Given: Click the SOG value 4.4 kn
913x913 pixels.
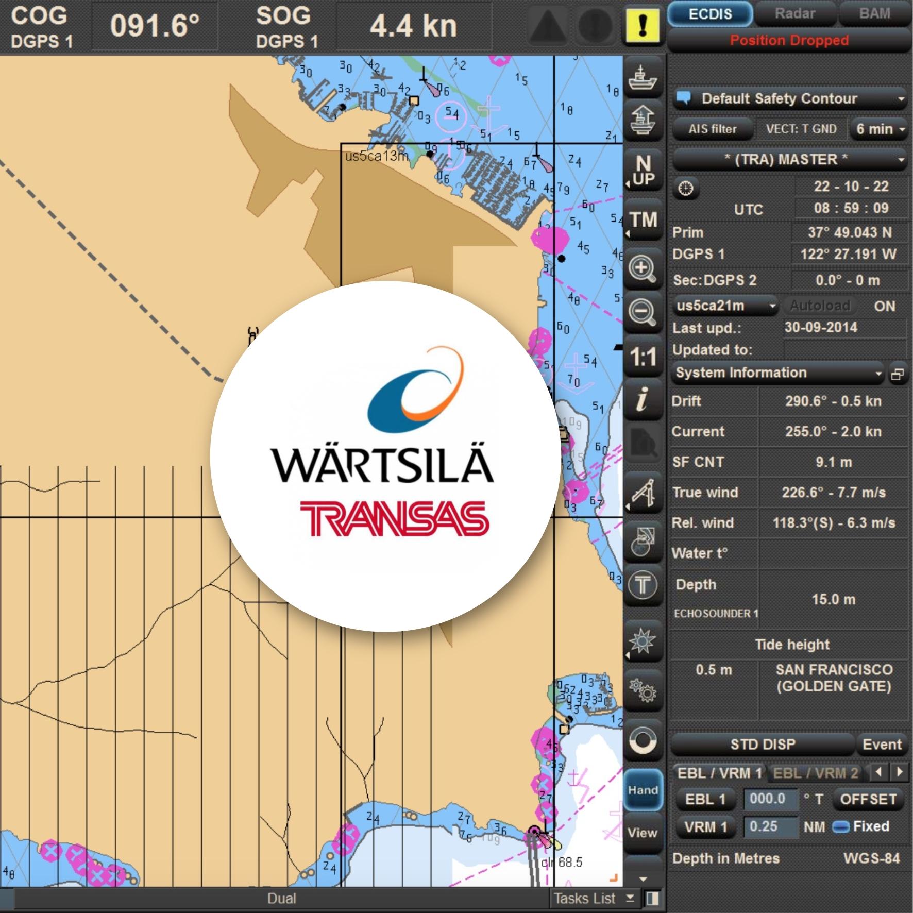Looking at the screenshot, I should [x=413, y=26].
